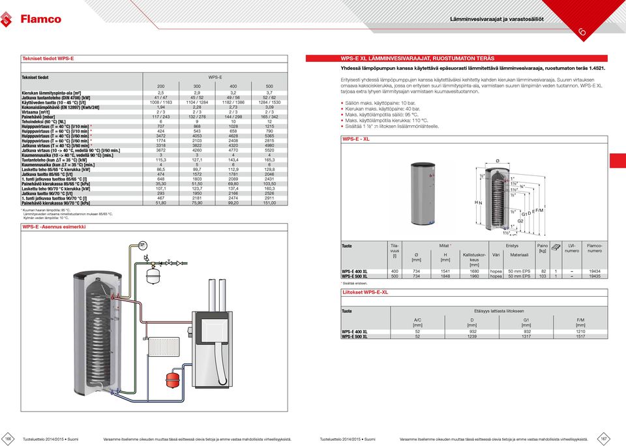Click row label 'Jatkuva tuotantoteho (DIN 4708) [kW]'

tap(56, 97)
